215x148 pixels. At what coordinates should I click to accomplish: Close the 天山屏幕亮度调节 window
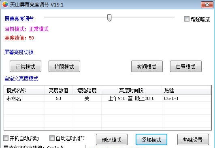pyautogui.click(x=207, y=5)
